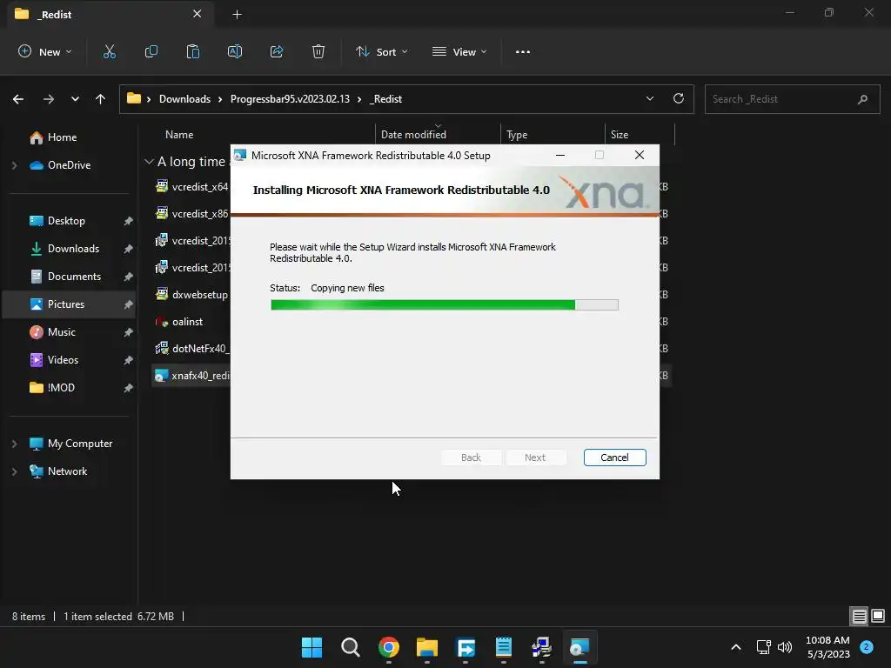Click the Rename icon in toolbar

pyautogui.click(x=235, y=51)
